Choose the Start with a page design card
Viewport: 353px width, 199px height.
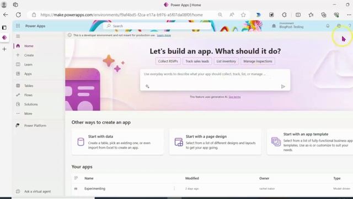pos(215,142)
